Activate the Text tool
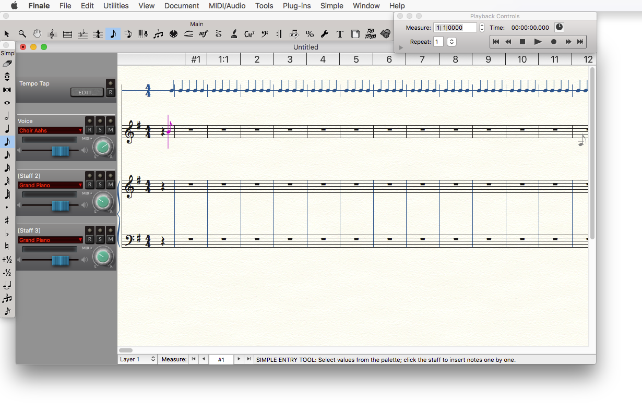Viewport: 642px width, 414px height. pyautogui.click(x=340, y=34)
